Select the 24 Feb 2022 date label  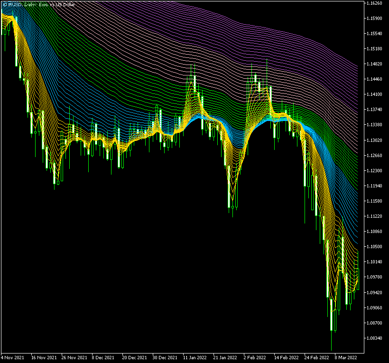316,358
